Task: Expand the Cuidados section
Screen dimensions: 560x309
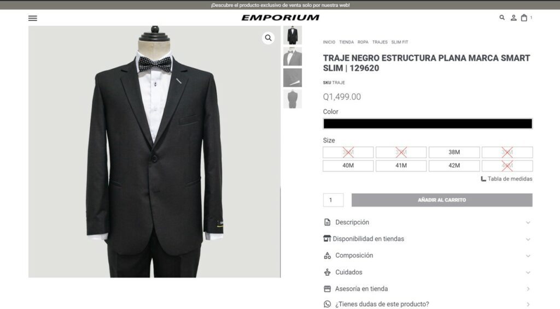Action: pos(428,272)
